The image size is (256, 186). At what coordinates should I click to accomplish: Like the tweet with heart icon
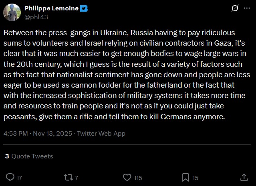[127, 177]
